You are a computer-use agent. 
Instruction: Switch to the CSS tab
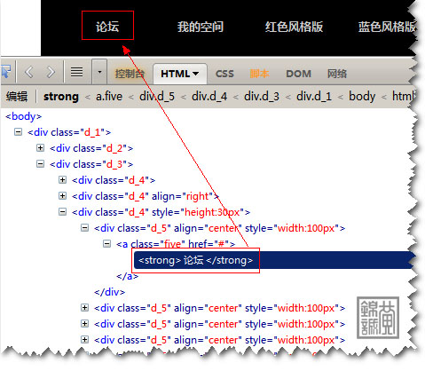(x=224, y=74)
